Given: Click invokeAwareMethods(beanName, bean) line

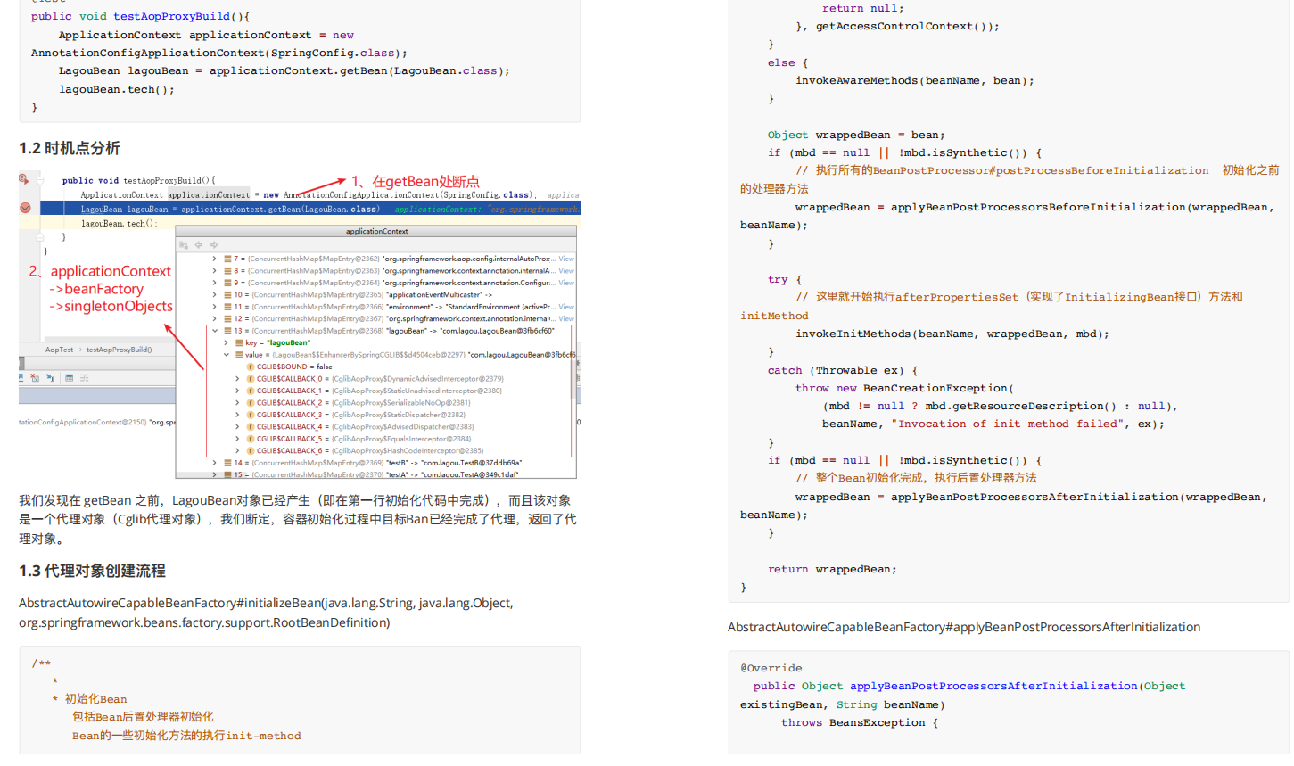Looking at the screenshot, I should coord(915,80).
